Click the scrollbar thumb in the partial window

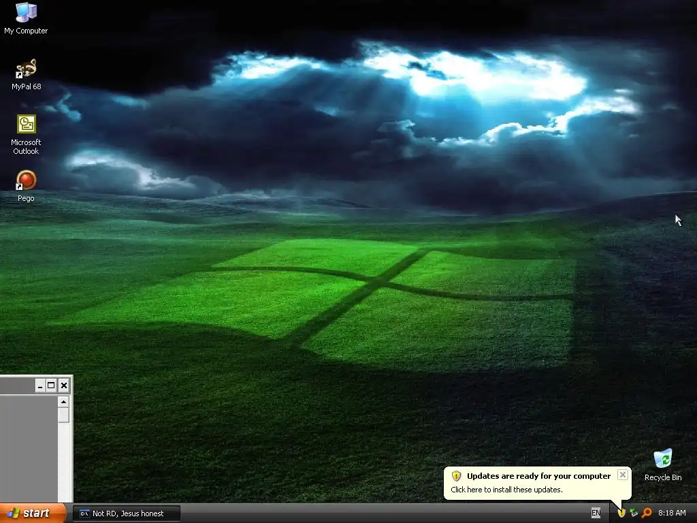point(63,415)
